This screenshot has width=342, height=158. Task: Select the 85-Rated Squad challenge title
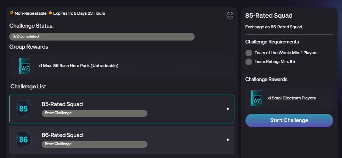click(62, 104)
